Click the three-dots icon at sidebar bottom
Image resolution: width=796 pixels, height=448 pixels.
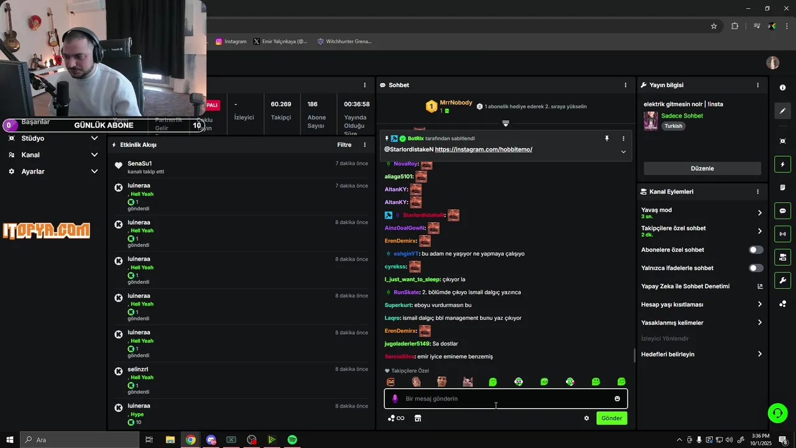782,304
